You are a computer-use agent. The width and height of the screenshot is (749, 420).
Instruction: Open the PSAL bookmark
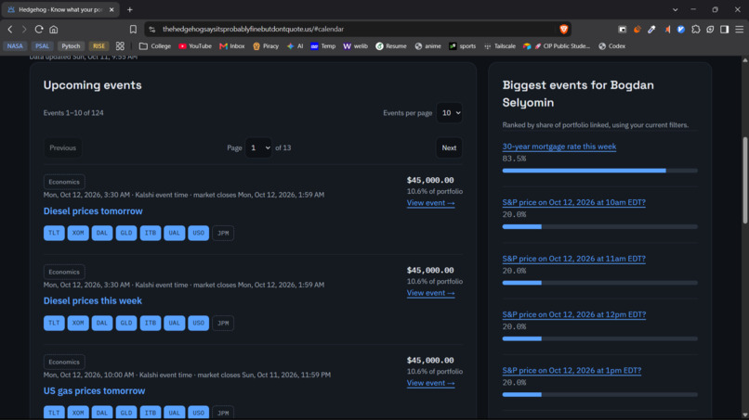42,46
